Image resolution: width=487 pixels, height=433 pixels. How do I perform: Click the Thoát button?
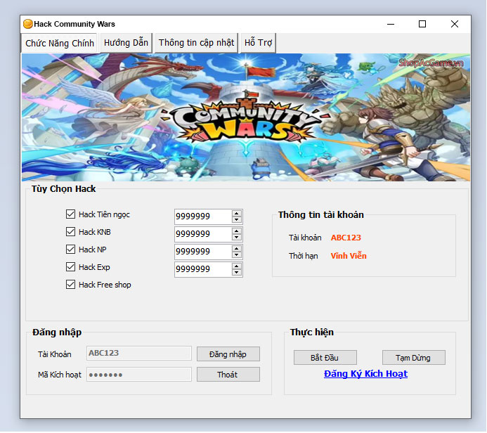tap(228, 375)
